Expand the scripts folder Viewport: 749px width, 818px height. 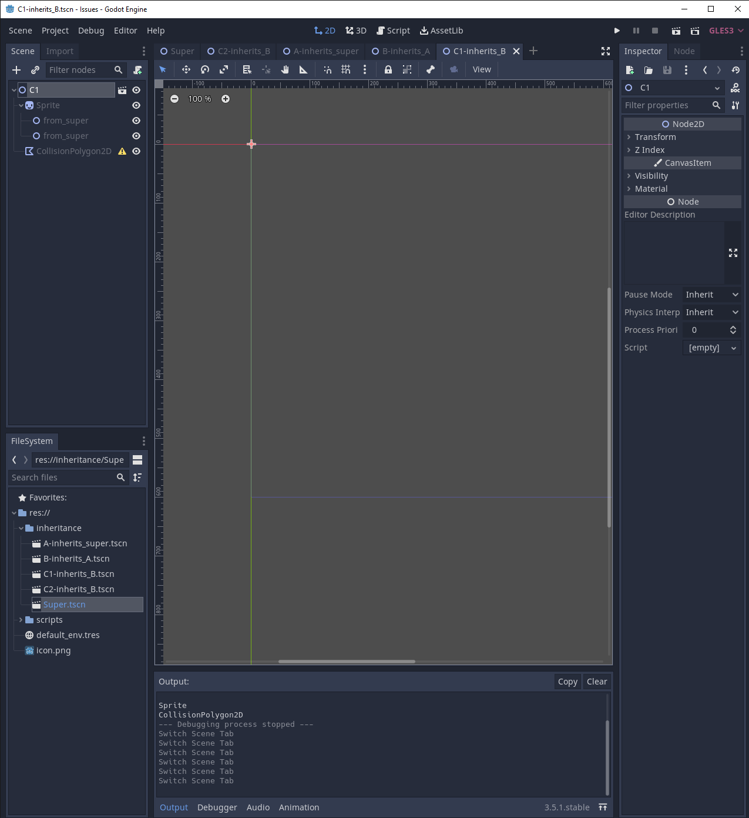[21, 620]
